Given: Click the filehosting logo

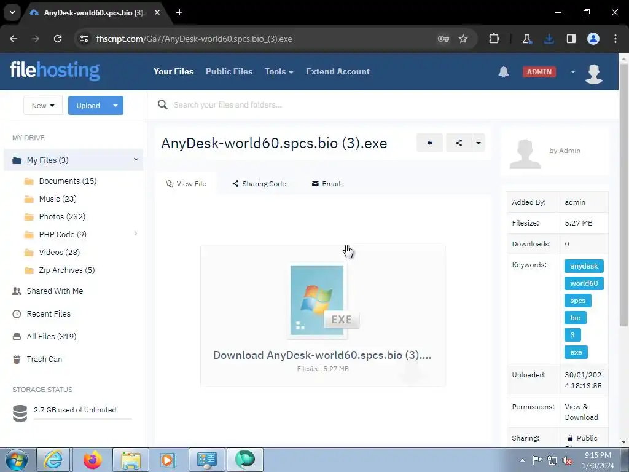Looking at the screenshot, I should [55, 71].
